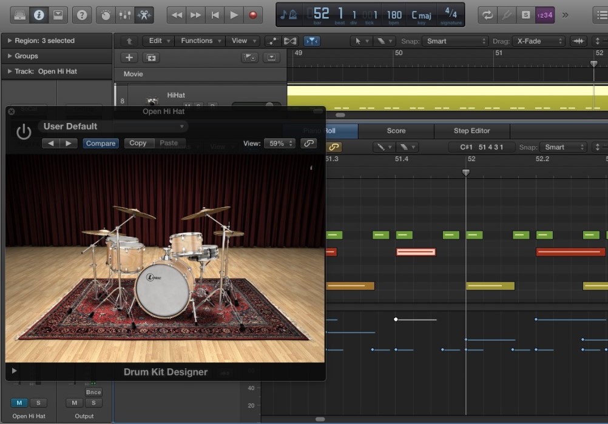608x424 pixels.
Task: Toggle Compare in the plugin window
Action: (101, 143)
